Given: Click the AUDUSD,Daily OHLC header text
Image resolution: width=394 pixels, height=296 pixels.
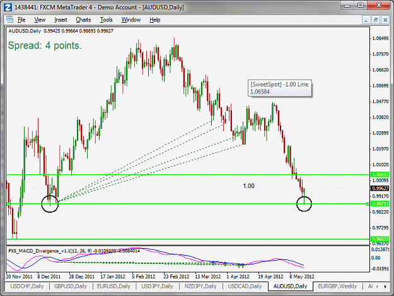Looking at the screenshot, I should (x=61, y=31).
